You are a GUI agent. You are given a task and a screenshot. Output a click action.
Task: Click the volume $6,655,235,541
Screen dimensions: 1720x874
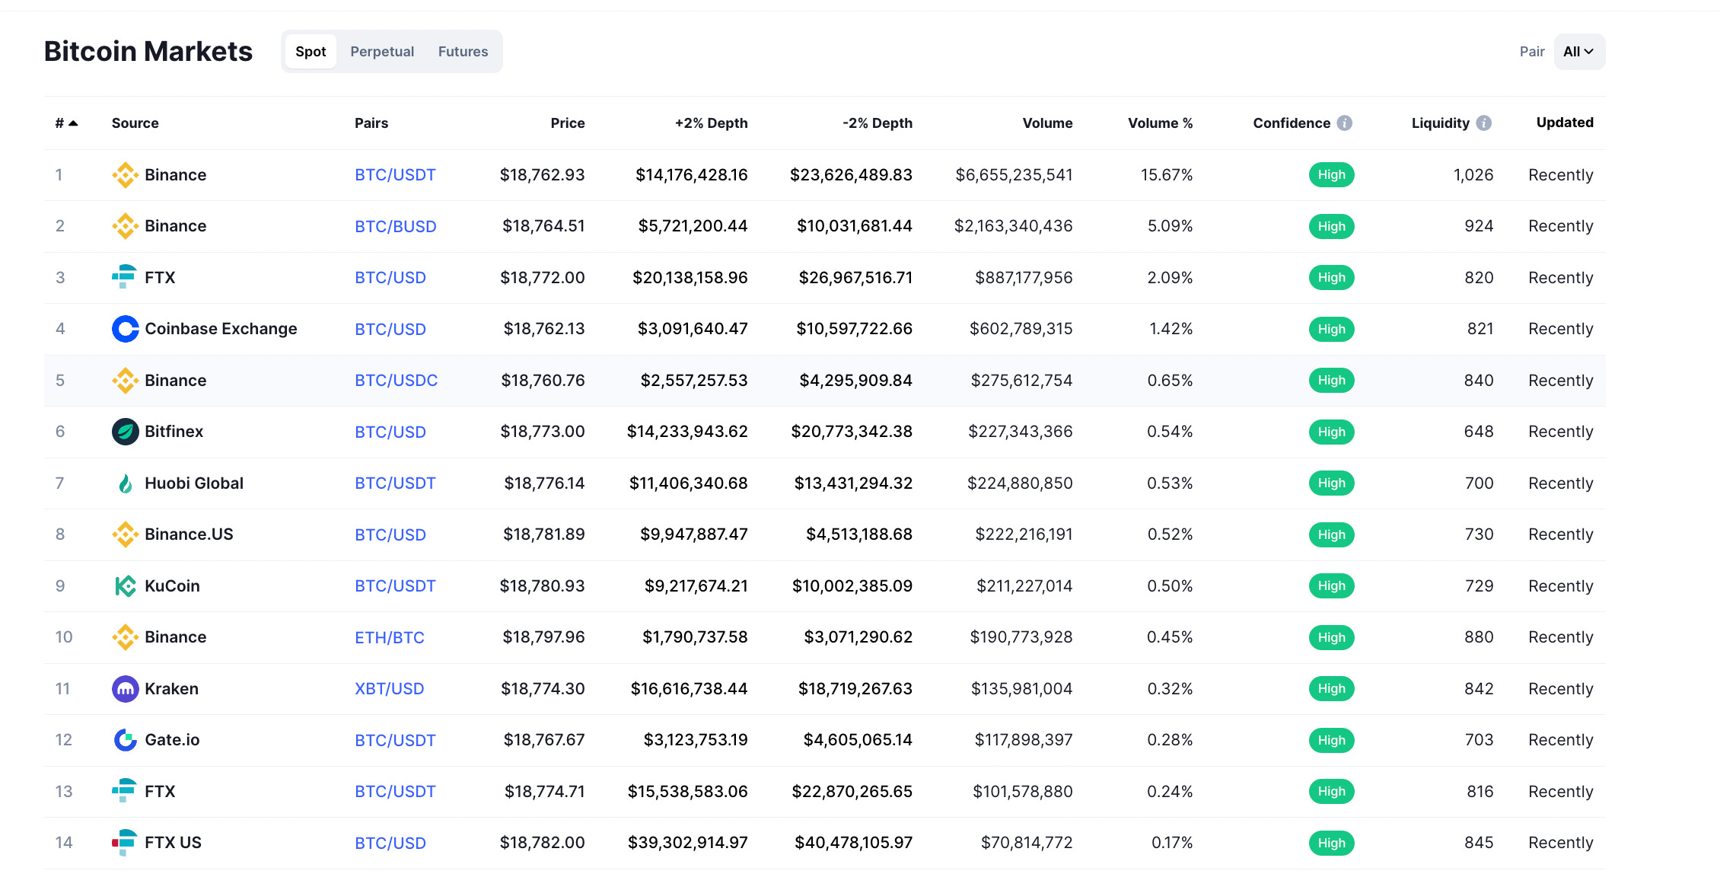1014,175
